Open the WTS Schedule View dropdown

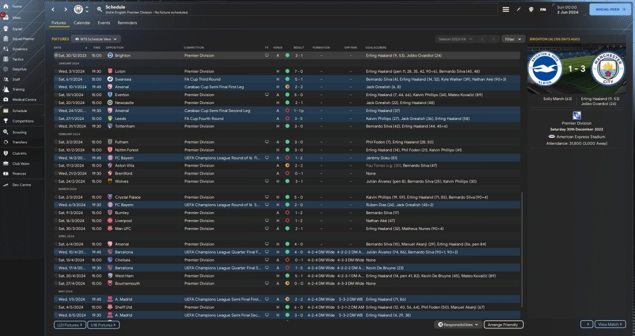[96, 39]
